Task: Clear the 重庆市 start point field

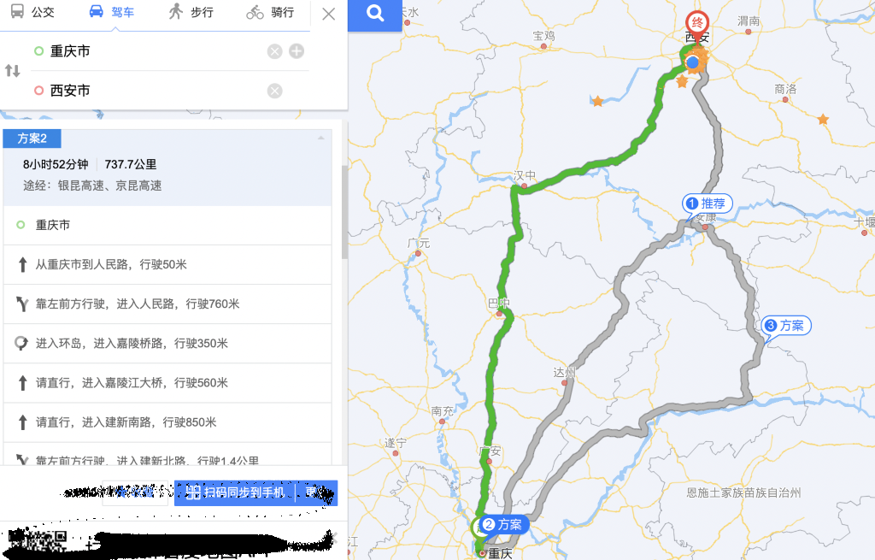Action: point(274,52)
